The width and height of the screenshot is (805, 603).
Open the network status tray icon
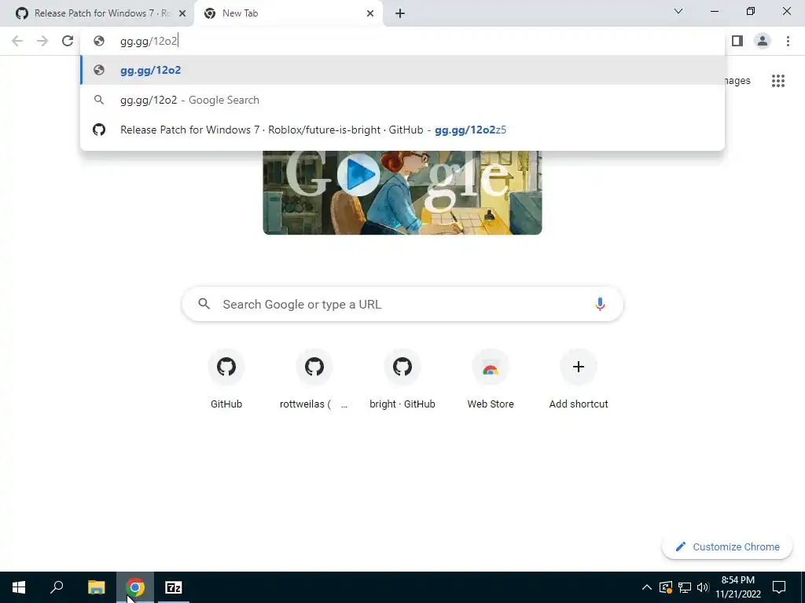(685, 587)
